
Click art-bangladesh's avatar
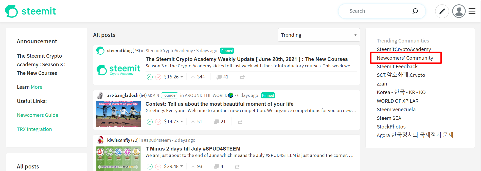pos(100,95)
